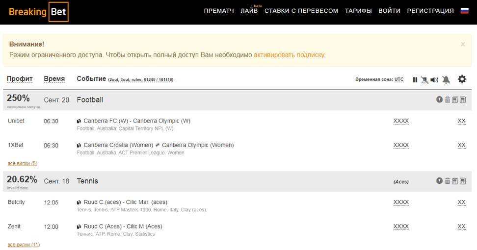
Task: Click the 12:05 time in Betcity row
Action: [x=51, y=202]
